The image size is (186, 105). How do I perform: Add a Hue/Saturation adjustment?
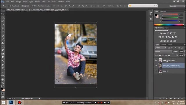pyautogui.click(x=160, y=37)
